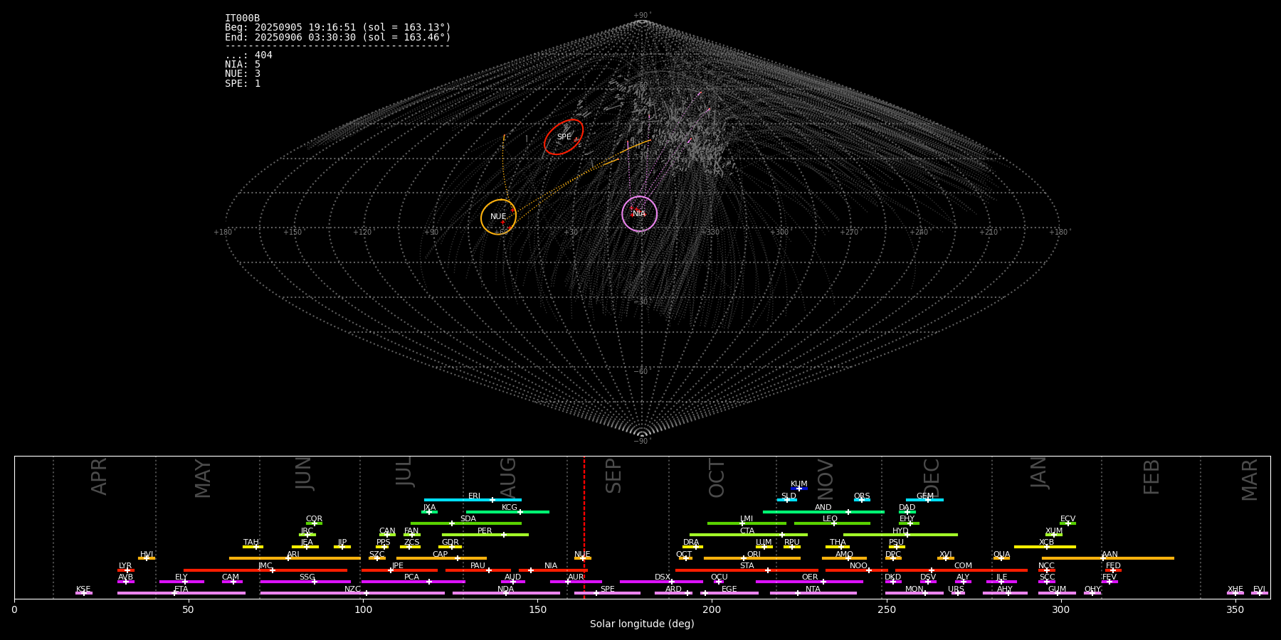
Task: Click the orange ORI shower bar
Action: (752, 558)
